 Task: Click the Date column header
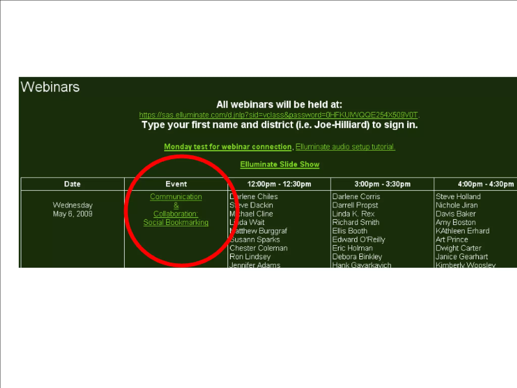pyautogui.click(x=72, y=184)
